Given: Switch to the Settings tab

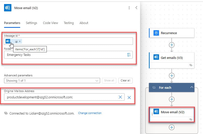Looking at the screenshot, I should [31, 23].
